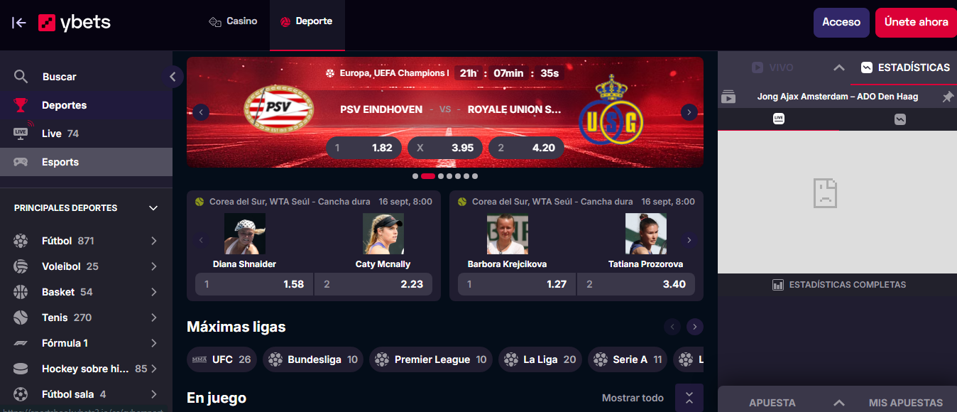Select the LIVE tracker icon tab under match title

(x=778, y=119)
